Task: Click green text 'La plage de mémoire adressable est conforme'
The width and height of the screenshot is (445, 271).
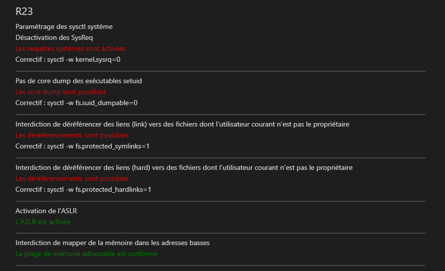Action: coord(86,254)
